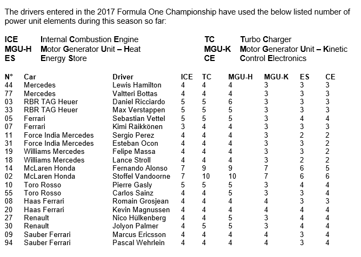Select the CE column header
The width and height of the screenshot is (361, 257).
pos(330,77)
